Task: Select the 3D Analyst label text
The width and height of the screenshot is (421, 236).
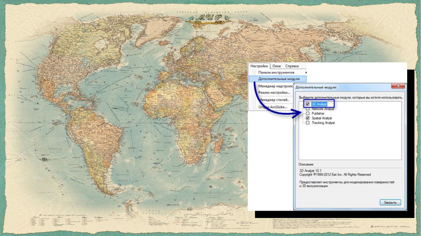Action: click(319, 104)
